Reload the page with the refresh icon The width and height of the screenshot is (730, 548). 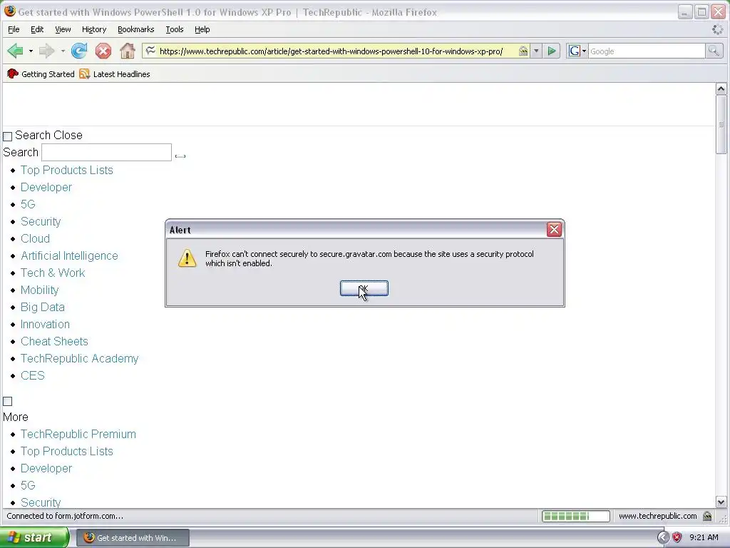pos(79,51)
